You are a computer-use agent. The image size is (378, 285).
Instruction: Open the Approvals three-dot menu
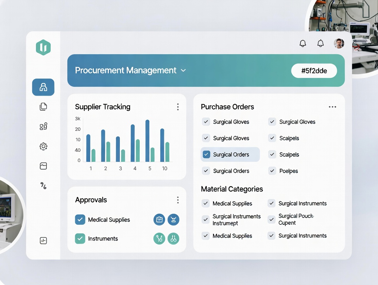tap(178, 200)
